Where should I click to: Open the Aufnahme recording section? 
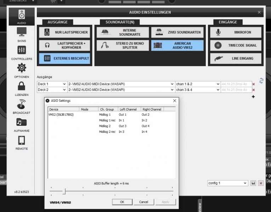(22, 125)
